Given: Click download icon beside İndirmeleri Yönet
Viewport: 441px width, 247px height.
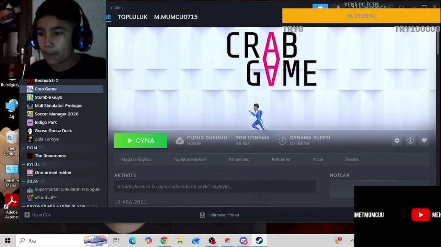Looking at the screenshot, I should [202, 215].
